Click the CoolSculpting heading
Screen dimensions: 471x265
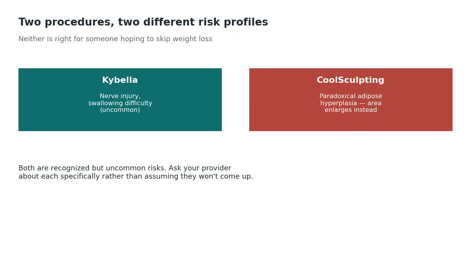coord(351,80)
